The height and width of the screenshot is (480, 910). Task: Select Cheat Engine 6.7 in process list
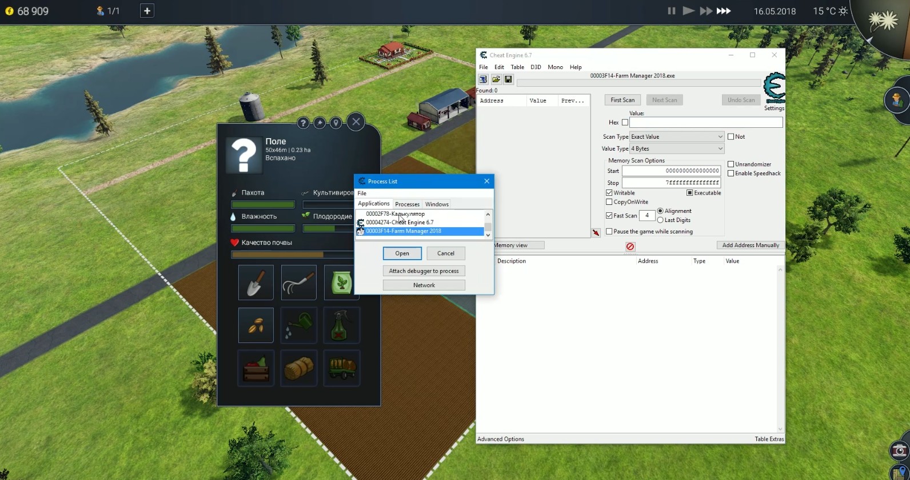(420, 223)
